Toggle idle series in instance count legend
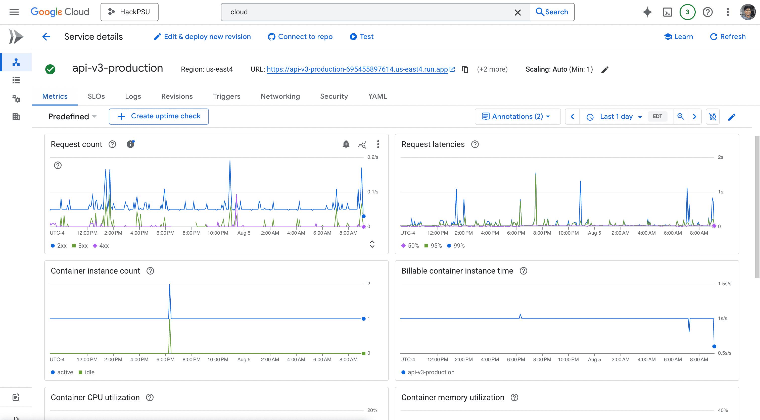 tap(86, 372)
